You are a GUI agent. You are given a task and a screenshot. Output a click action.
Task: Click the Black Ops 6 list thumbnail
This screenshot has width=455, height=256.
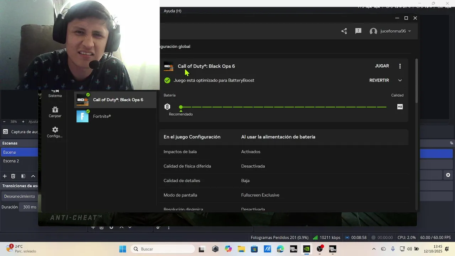pyautogui.click(x=82, y=100)
